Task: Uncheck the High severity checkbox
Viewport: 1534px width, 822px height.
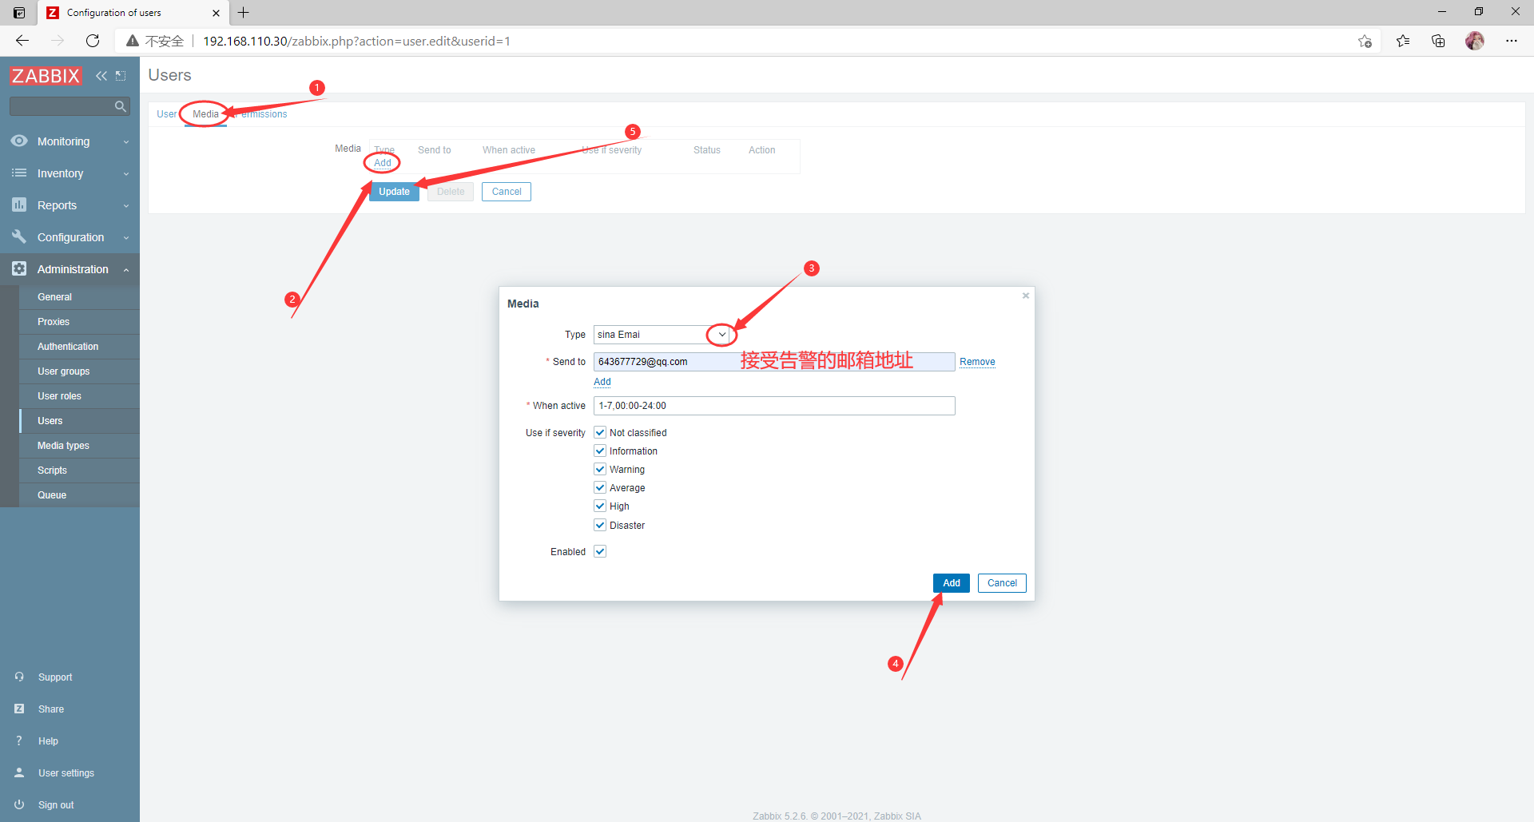Action: (x=600, y=506)
